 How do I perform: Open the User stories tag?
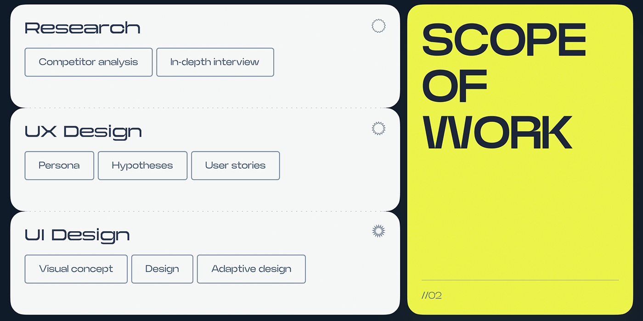(x=235, y=166)
